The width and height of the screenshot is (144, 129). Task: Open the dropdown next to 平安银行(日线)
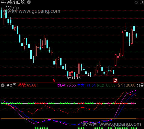pyautogui.click(x=29, y=2)
